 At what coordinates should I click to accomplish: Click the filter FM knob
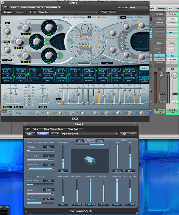point(74,50)
